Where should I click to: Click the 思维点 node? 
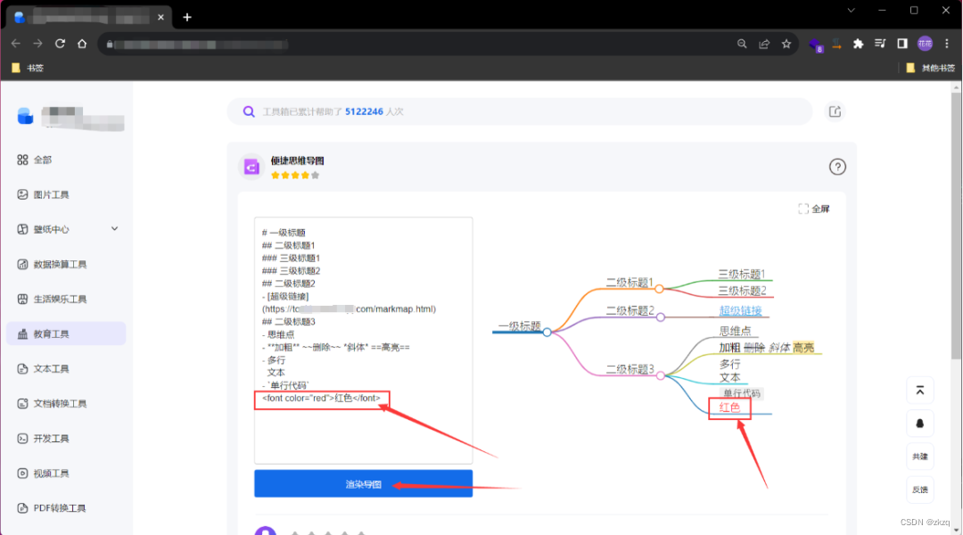click(x=735, y=332)
